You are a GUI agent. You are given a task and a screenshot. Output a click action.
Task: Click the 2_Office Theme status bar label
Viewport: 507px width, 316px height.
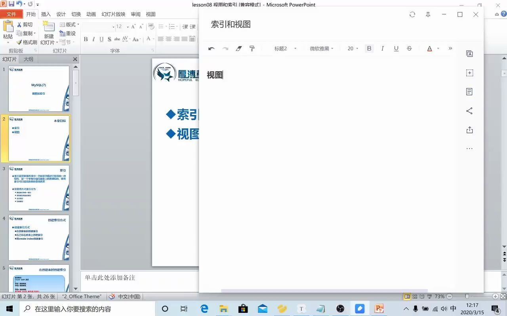(82, 297)
